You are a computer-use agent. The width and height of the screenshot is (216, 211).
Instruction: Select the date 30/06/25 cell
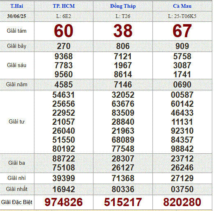pos(17,16)
